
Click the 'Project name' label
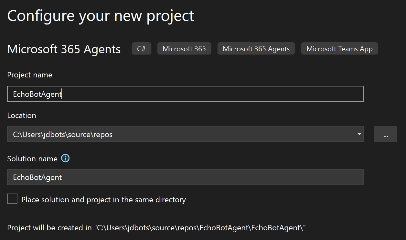[x=30, y=75]
